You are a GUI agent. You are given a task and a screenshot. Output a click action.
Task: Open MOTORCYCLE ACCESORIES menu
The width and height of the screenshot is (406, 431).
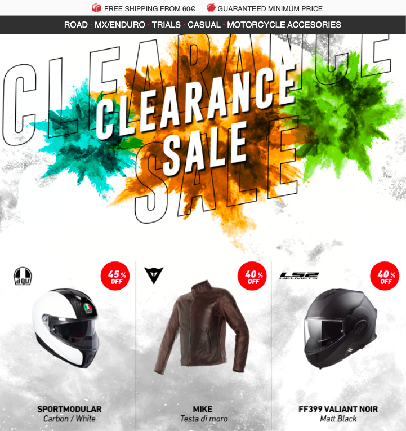(284, 25)
